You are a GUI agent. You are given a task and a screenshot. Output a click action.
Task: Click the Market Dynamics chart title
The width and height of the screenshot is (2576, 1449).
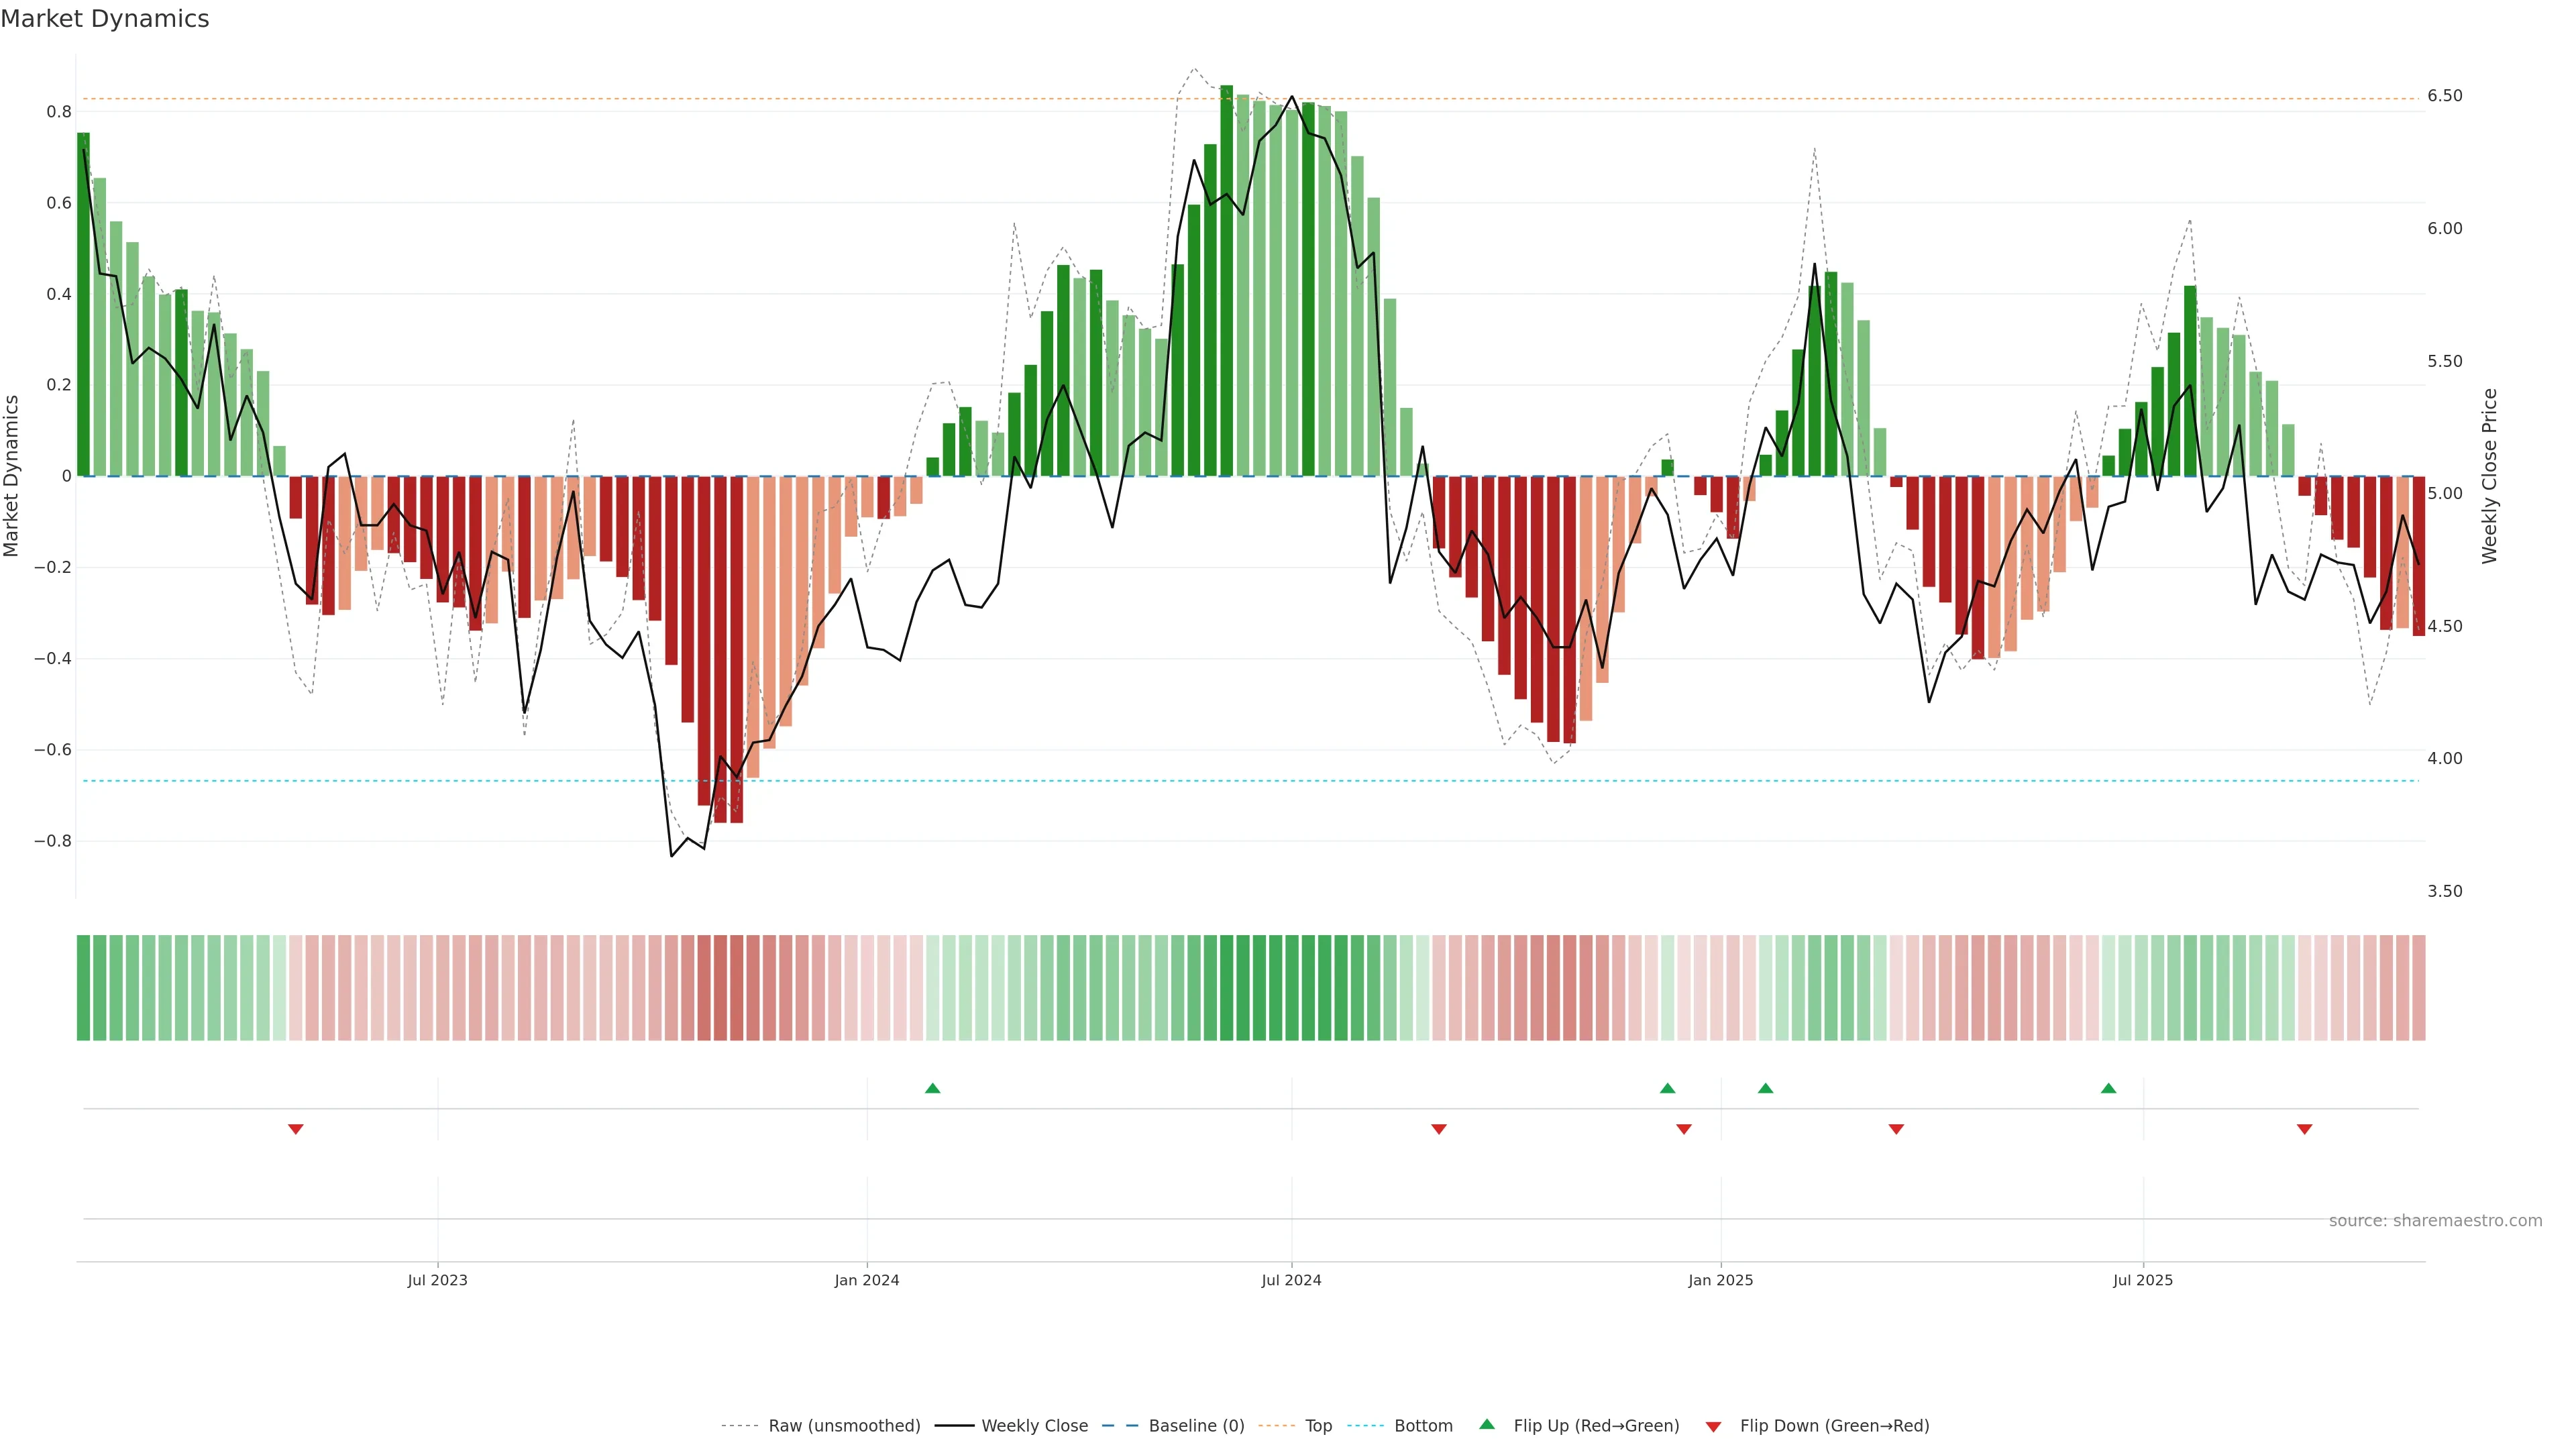[105, 19]
